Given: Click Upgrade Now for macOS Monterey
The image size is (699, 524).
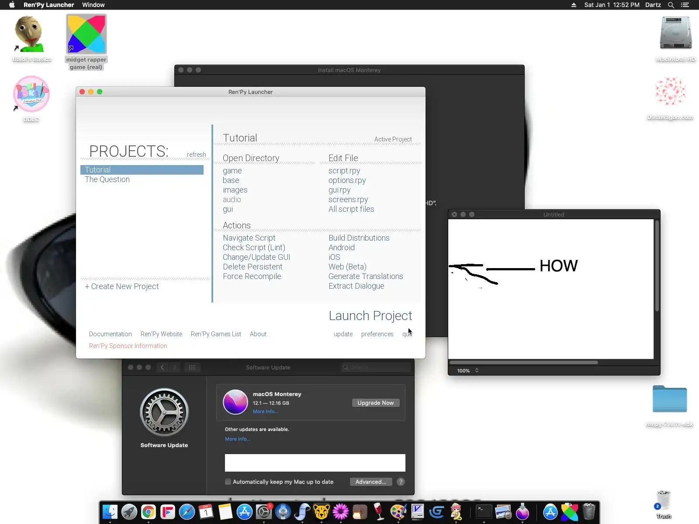Looking at the screenshot, I should [376, 403].
